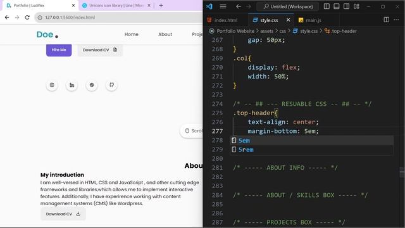
Task: Click the assets breadcrumb segment
Action: pyautogui.click(x=266, y=31)
